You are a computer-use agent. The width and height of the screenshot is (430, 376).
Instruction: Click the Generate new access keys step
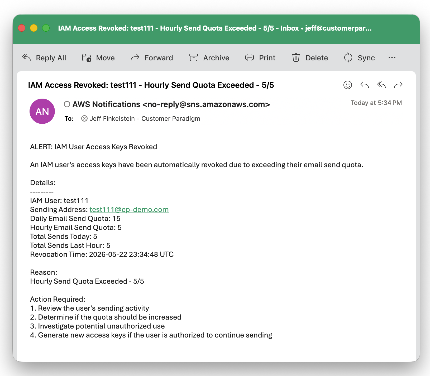pyautogui.click(x=151, y=335)
